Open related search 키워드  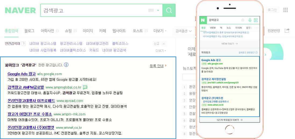tap(94, 50)
